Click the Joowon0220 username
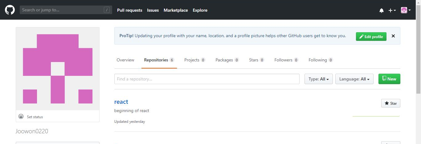Image resolution: width=421 pixels, height=144 pixels. pos(32,131)
